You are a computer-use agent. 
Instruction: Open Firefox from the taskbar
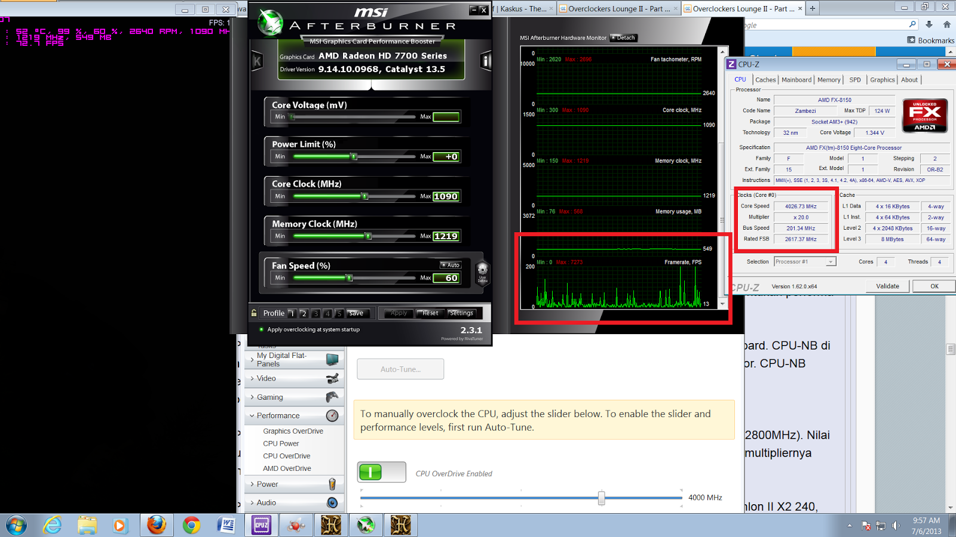point(157,525)
